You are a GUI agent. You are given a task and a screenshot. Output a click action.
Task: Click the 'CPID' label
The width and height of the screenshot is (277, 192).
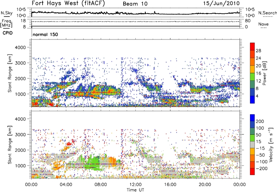[x=8, y=33]
